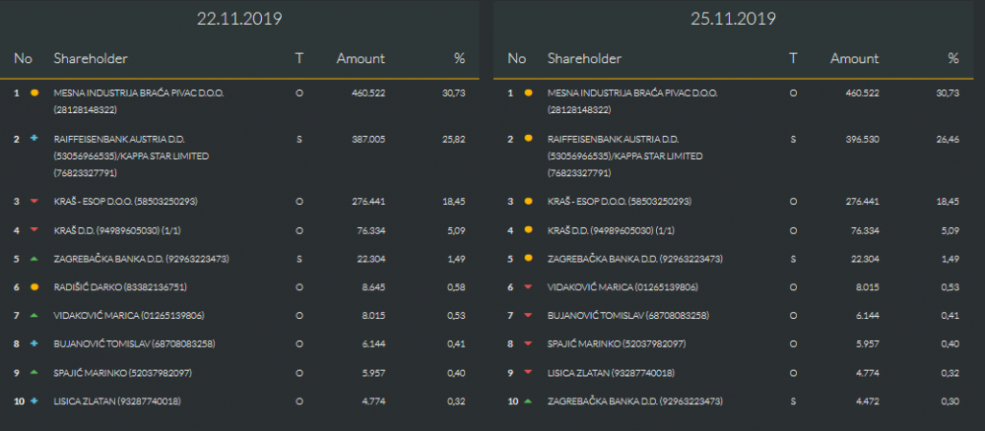Click percentage 25,82 in 22.11.2019 table

(x=455, y=139)
